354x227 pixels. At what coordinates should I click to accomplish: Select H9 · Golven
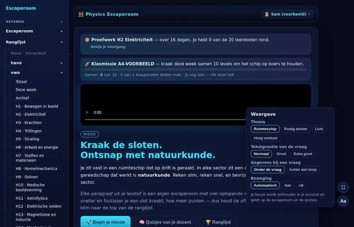[x=27, y=177]
